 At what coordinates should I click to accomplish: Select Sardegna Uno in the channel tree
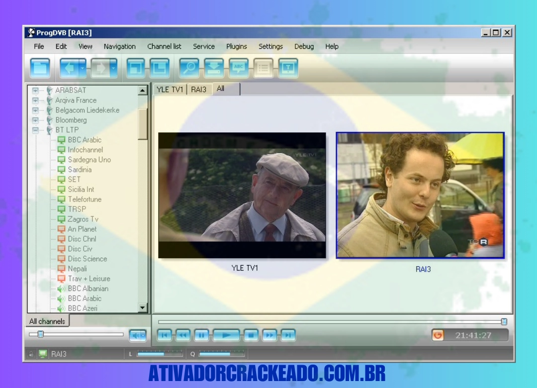(x=89, y=160)
